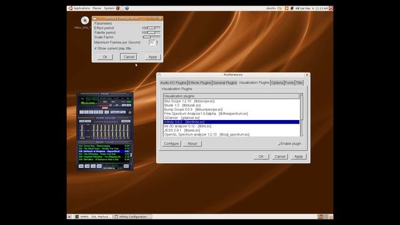Select track 359 Metallica in playlist
Screen dimensions: 400x225
coord(104,159)
